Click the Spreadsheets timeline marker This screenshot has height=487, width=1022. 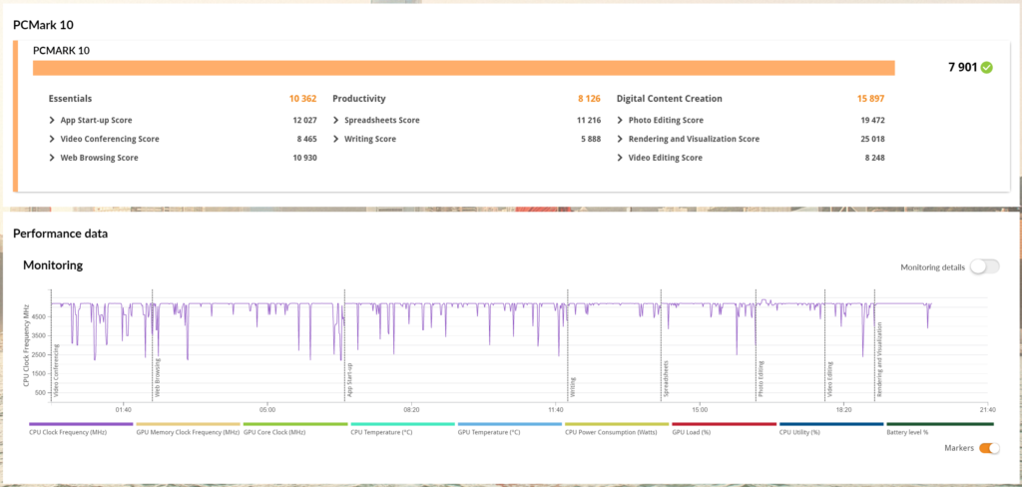pos(666,379)
